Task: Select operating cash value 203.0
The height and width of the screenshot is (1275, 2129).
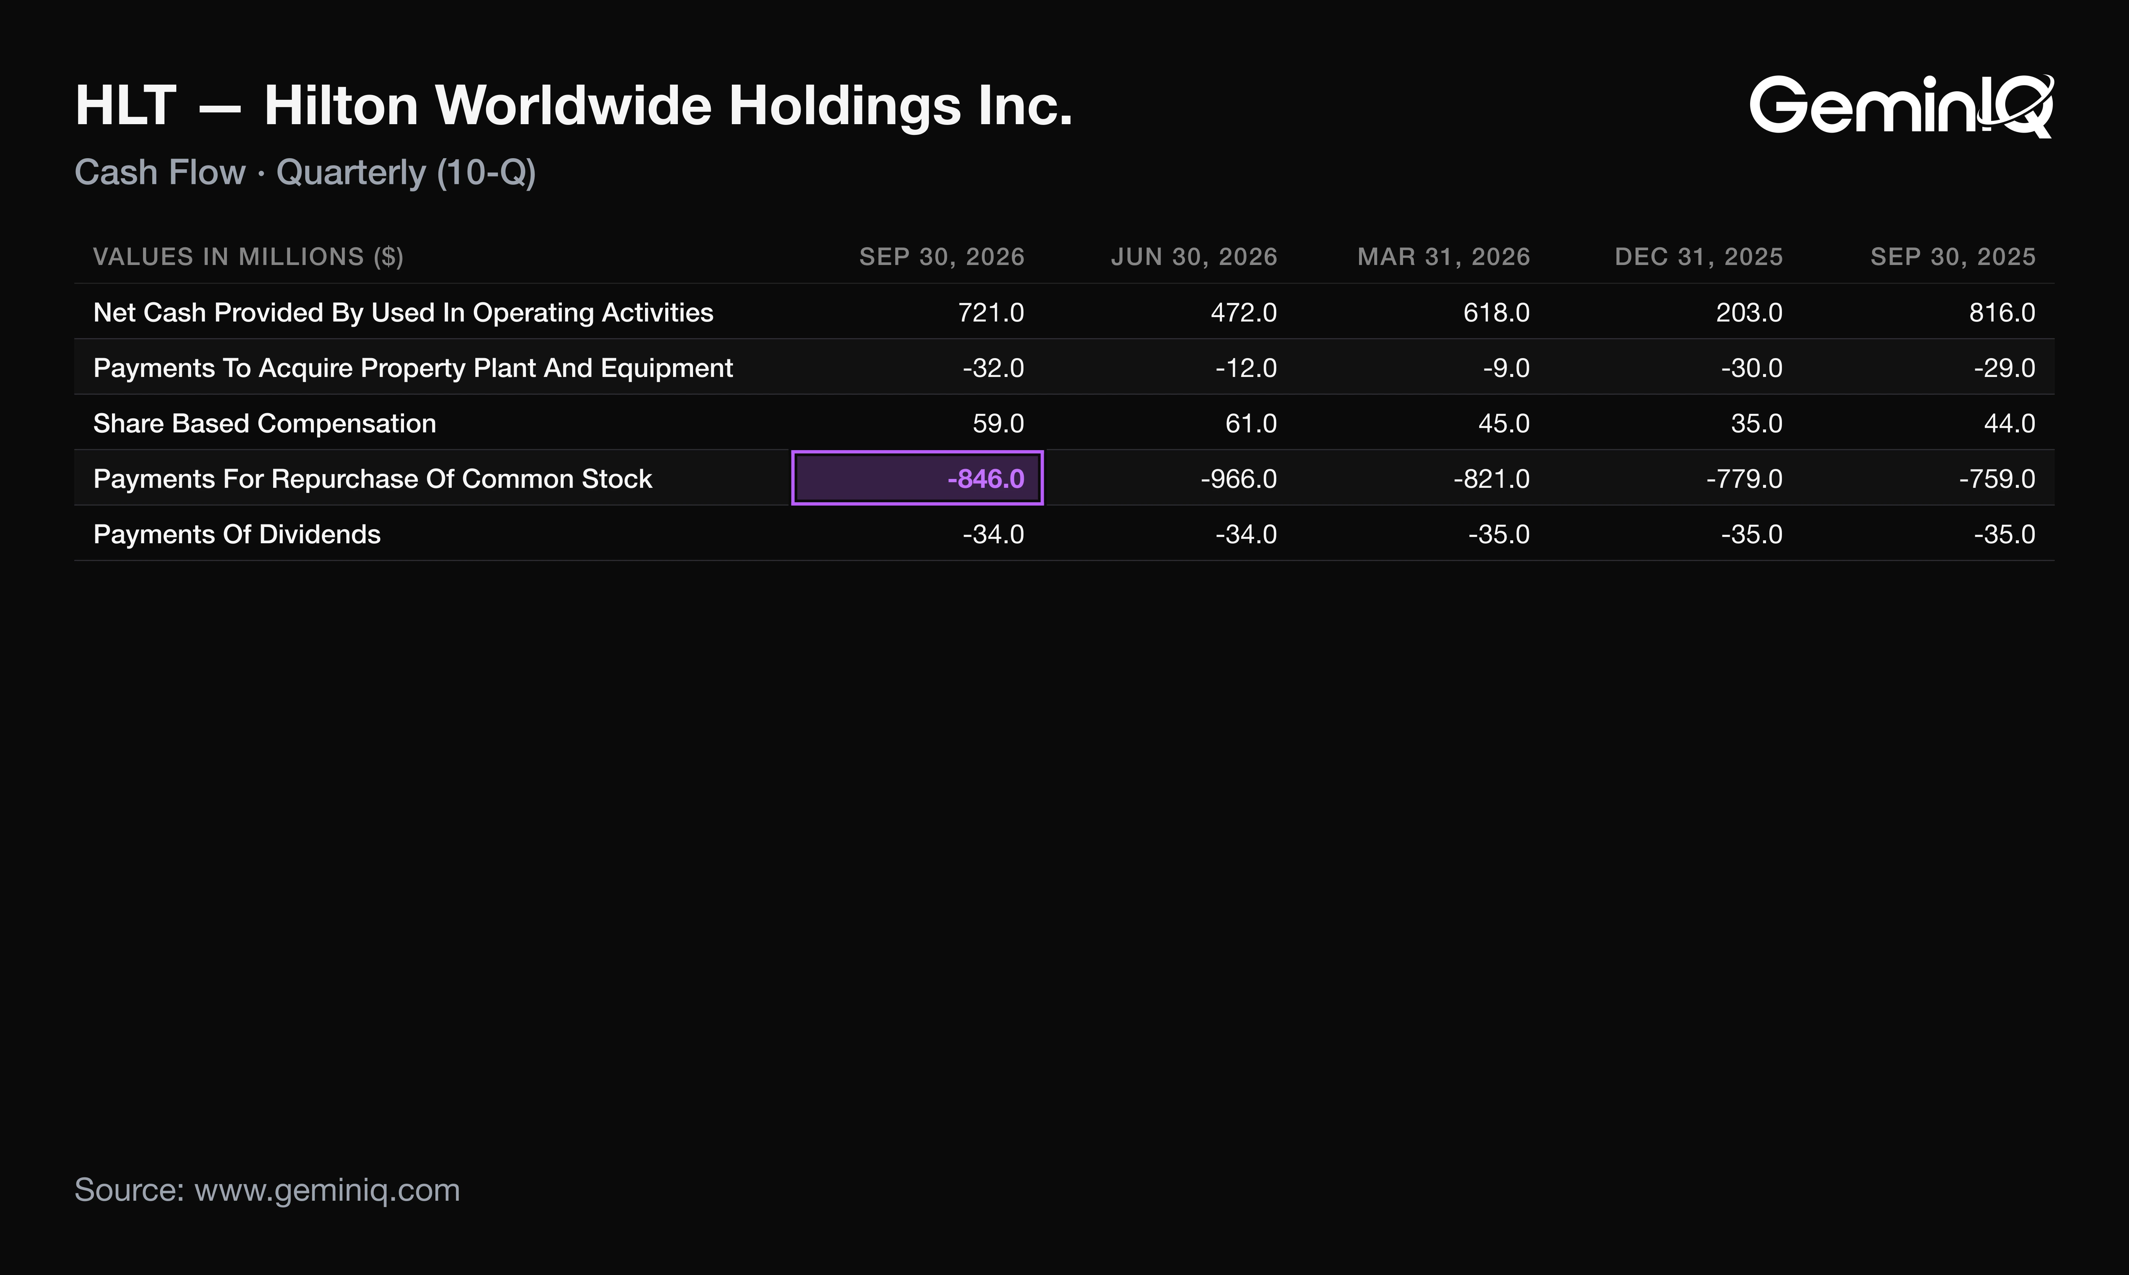Action: pos(1749,313)
